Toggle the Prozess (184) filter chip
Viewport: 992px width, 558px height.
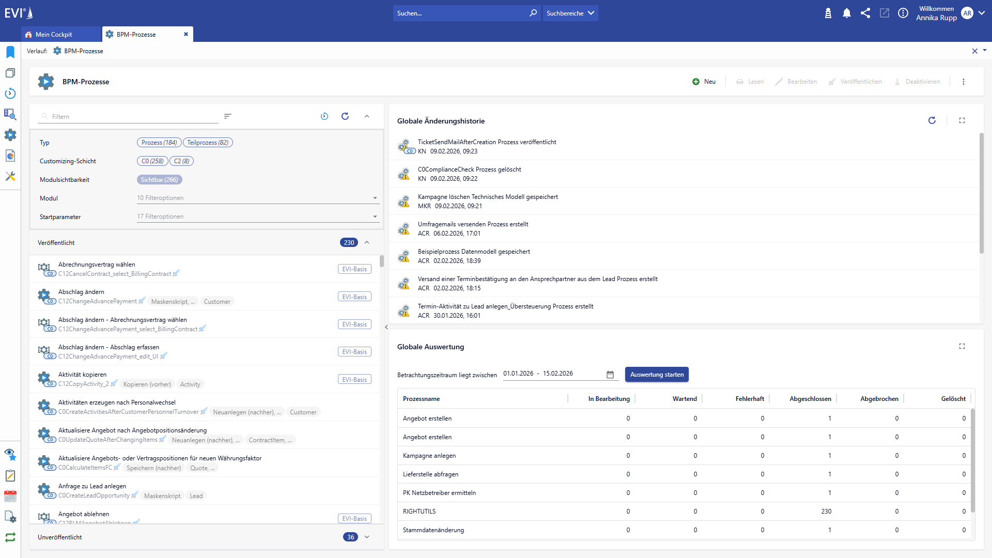pos(159,142)
